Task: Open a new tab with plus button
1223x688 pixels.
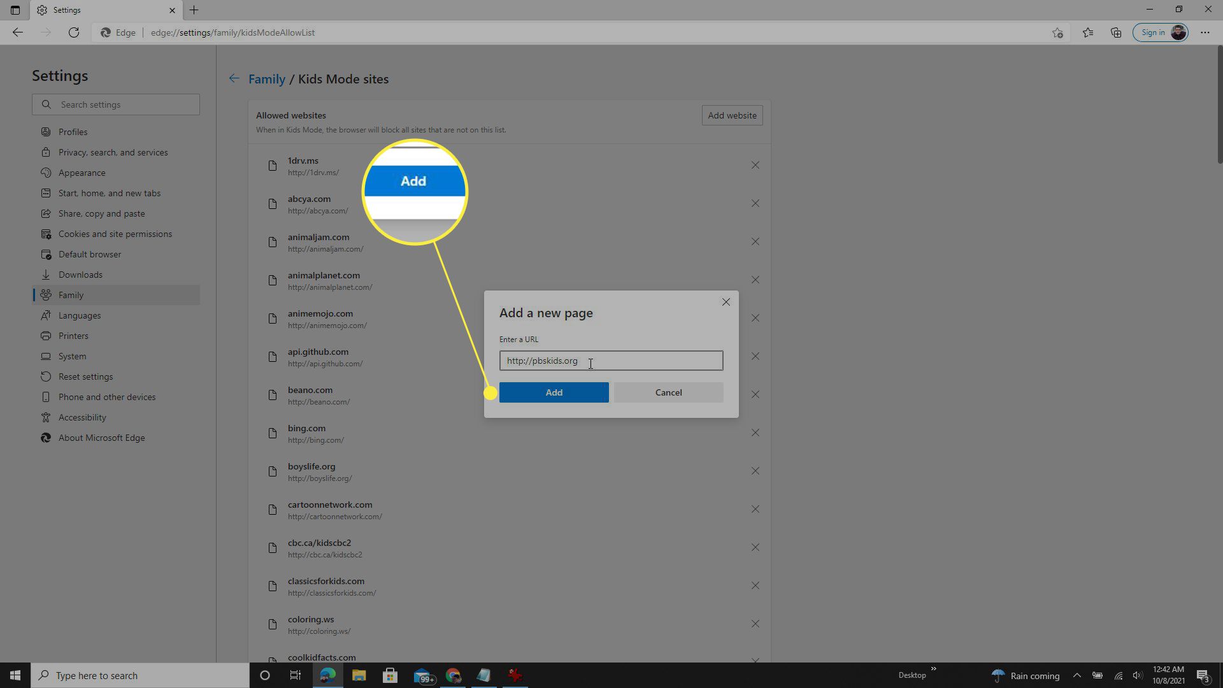Action: (194, 10)
